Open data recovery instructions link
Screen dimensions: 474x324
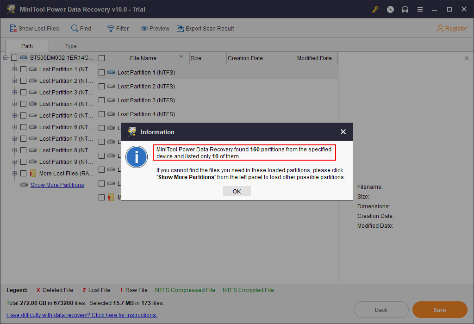pos(82,315)
